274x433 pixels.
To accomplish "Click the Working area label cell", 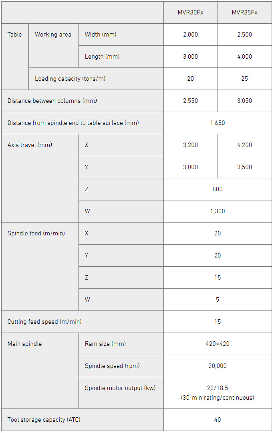I will 53,35.
